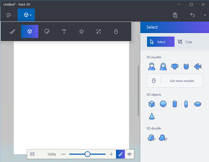Open the Effects sun icon
Viewport: 209px width, 162px height.
[81, 32]
